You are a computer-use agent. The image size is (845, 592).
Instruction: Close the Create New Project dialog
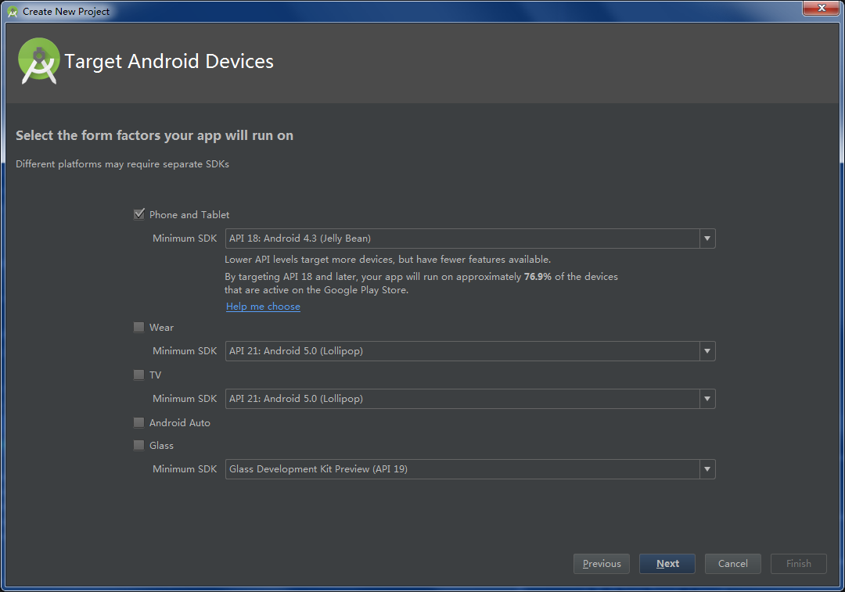(x=822, y=8)
